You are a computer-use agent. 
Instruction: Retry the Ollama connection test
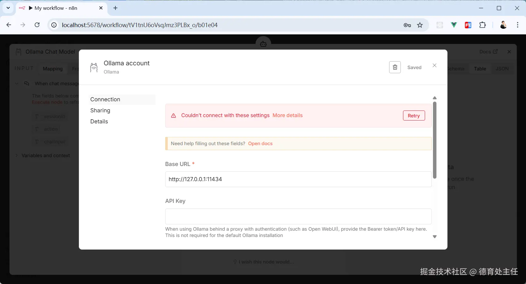(414, 115)
